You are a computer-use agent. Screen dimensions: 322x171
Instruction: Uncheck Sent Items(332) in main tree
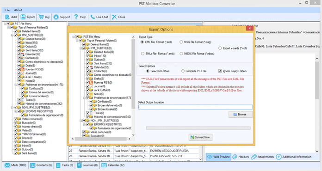pyautogui.click(x=19, y=50)
